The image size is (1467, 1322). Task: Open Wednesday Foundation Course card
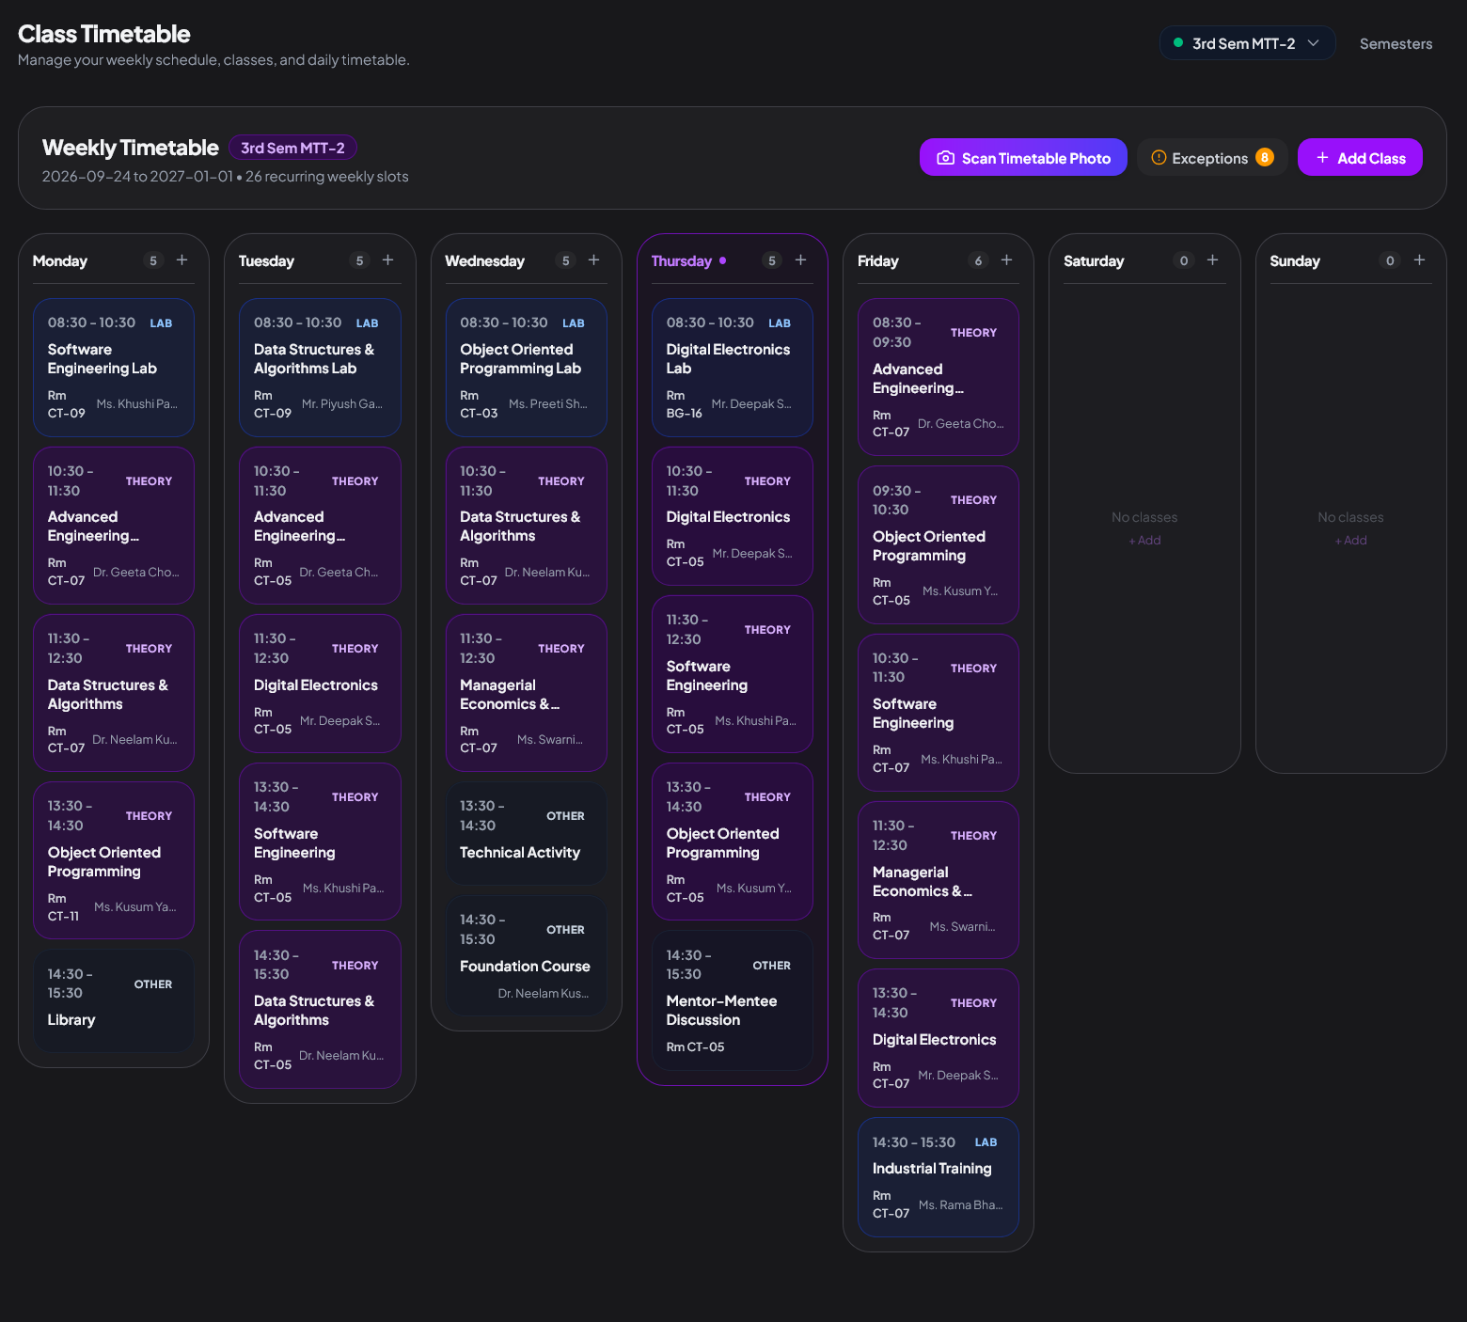coord(527,956)
